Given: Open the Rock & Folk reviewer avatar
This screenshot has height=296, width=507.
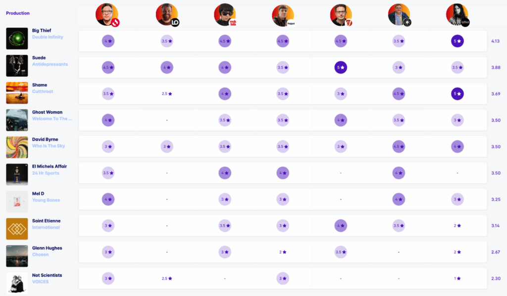Looking at the screenshot, I should click(225, 14).
